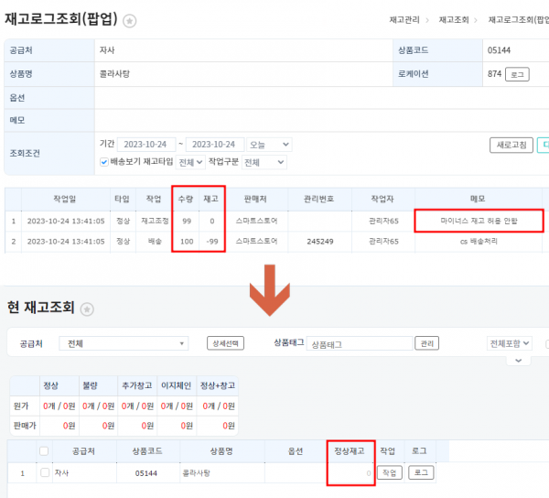
Task: Toggle the 배송보기 checkbox
Action: [x=104, y=162]
